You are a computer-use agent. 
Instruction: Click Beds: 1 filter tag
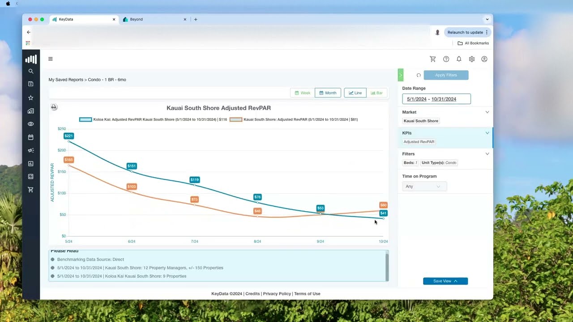coord(410,163)
